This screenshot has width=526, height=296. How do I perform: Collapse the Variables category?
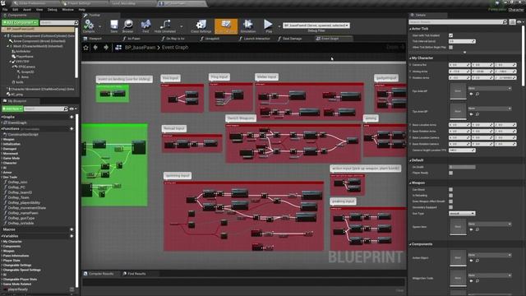2,236
